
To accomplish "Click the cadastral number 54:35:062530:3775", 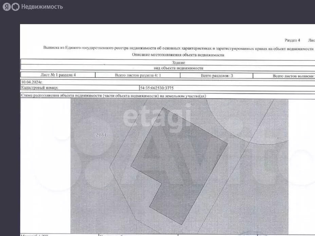I will [157, 88].
